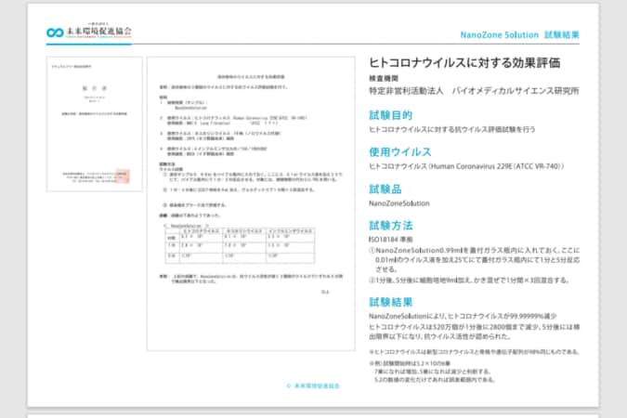This screenshot has height=418, width=627.
Task: Click the '使用ウイルス' section heading
Action: point(399,152)
